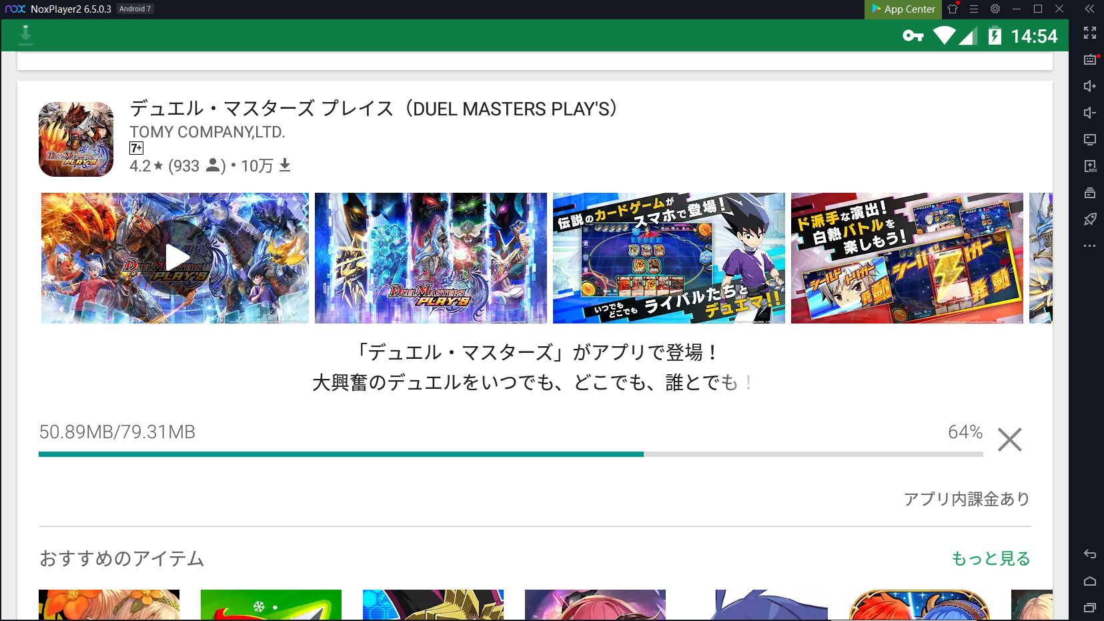Open the screen capture sidebar icon
The width and height of the screenshot is (1104, 621).
[x=1090, y=139]
